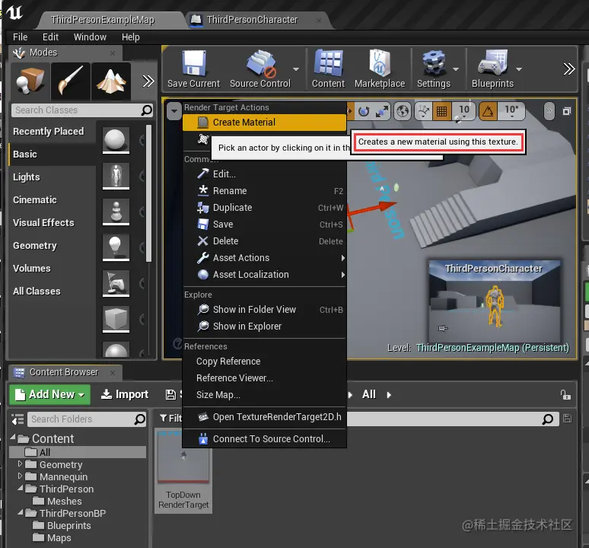
Task: Select the Landscape mode mountain icon
Action: coord(111,81)
